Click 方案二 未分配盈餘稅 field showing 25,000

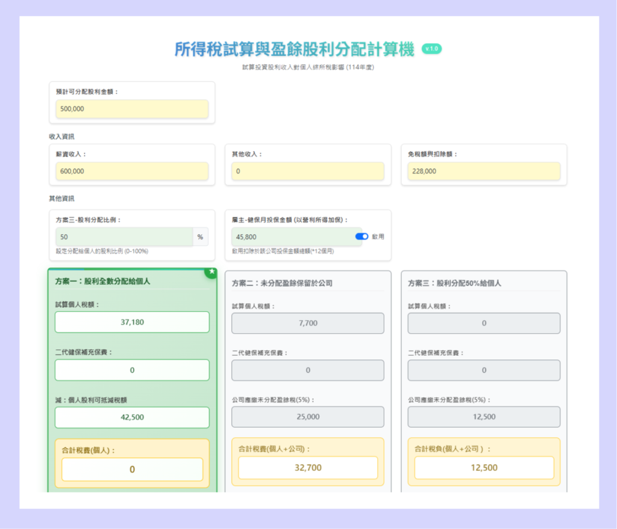[x=308, y=417]
